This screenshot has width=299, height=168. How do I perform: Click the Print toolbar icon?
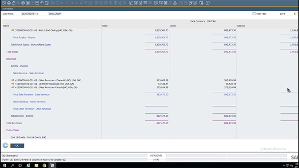pyautogui.click(x=9, y=3)
